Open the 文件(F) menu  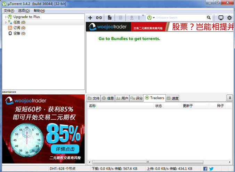click(9, 11)
